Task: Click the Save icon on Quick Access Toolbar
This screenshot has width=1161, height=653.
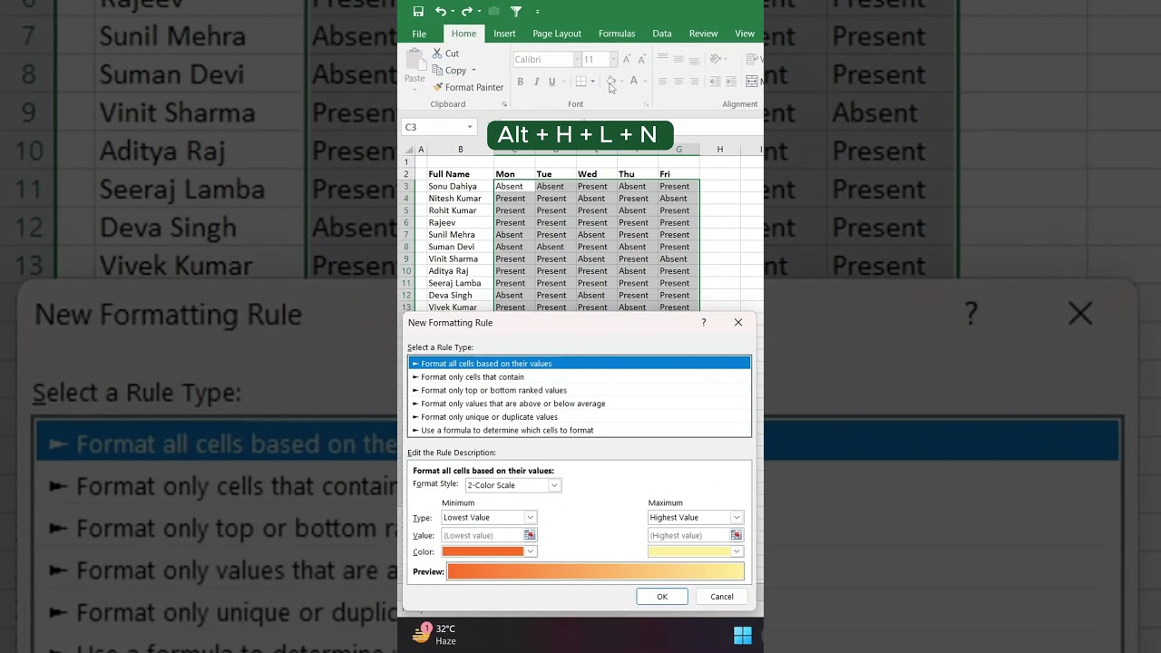Action: pos(418,11)
